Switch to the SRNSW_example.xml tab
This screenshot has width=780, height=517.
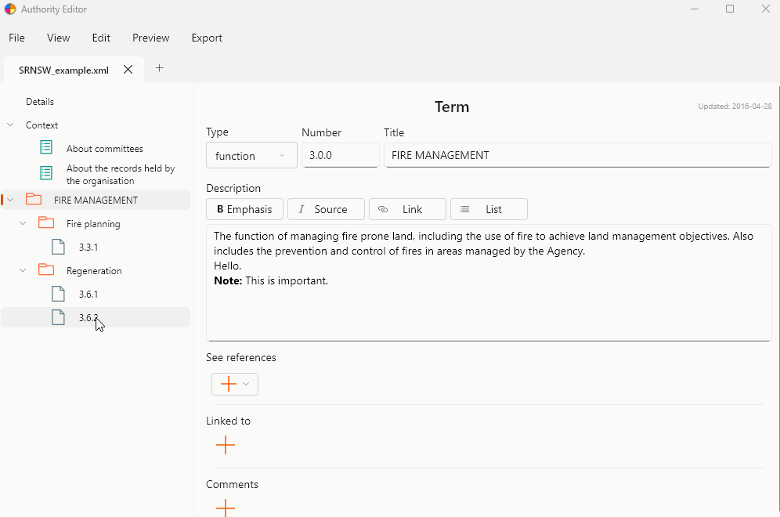(63, 70)
